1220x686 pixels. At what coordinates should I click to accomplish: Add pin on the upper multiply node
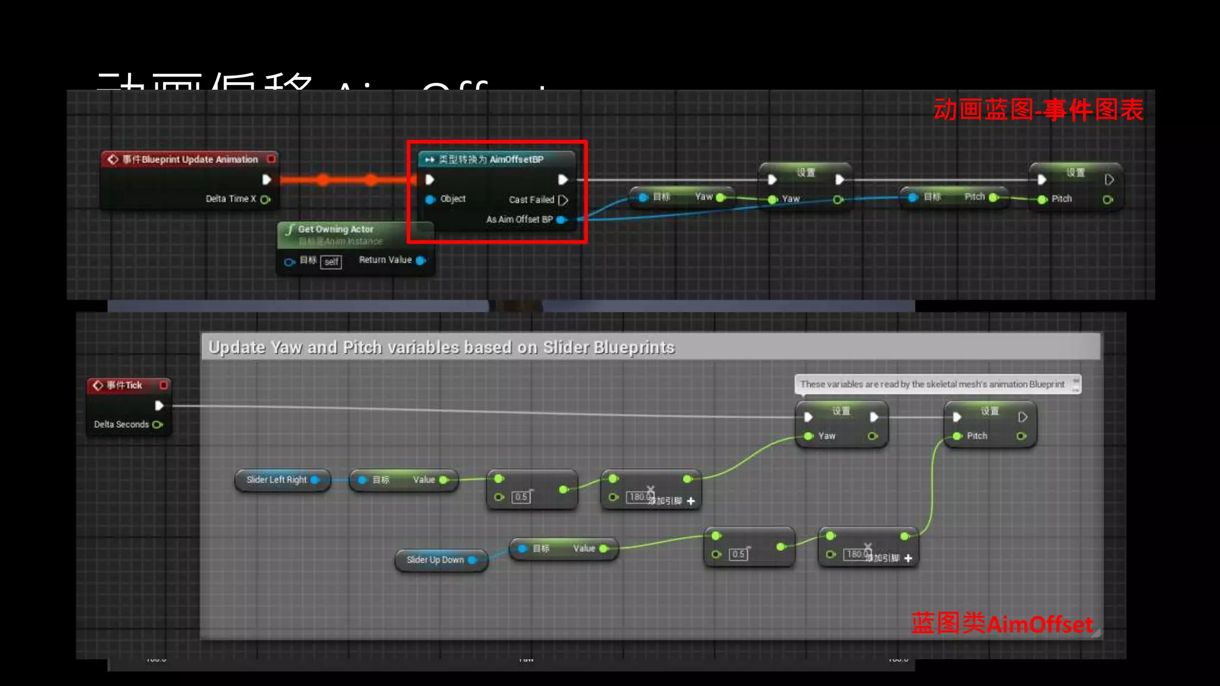click(691, 501)
